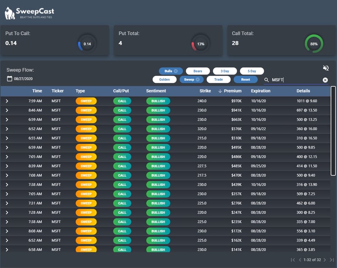
Task: Open the calendar date picker icon
Action: pos(9,79)
